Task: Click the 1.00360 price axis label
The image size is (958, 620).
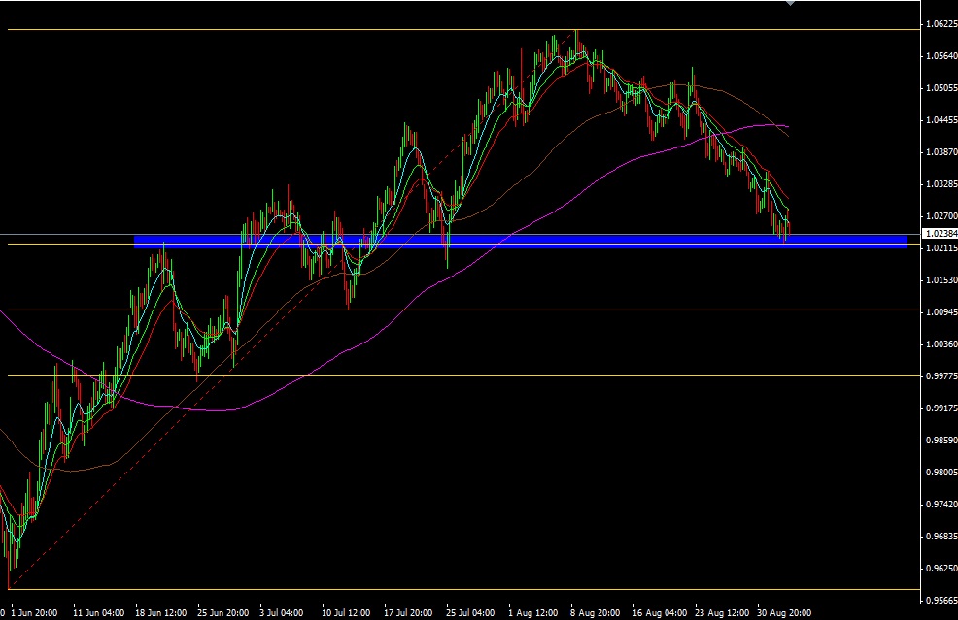Action: click(941, 344)
